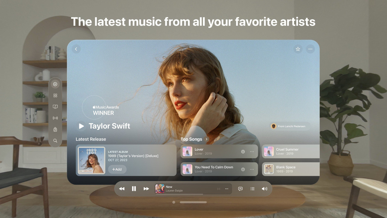Screen dimensions: 387x218
Task: Click 1989 (Taylor's Version) [Deluxe] title
Action: click(133, 156)
